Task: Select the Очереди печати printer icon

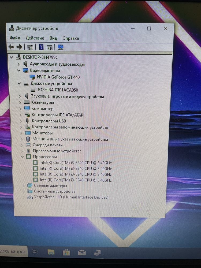Action: click(x=28, y=145)
